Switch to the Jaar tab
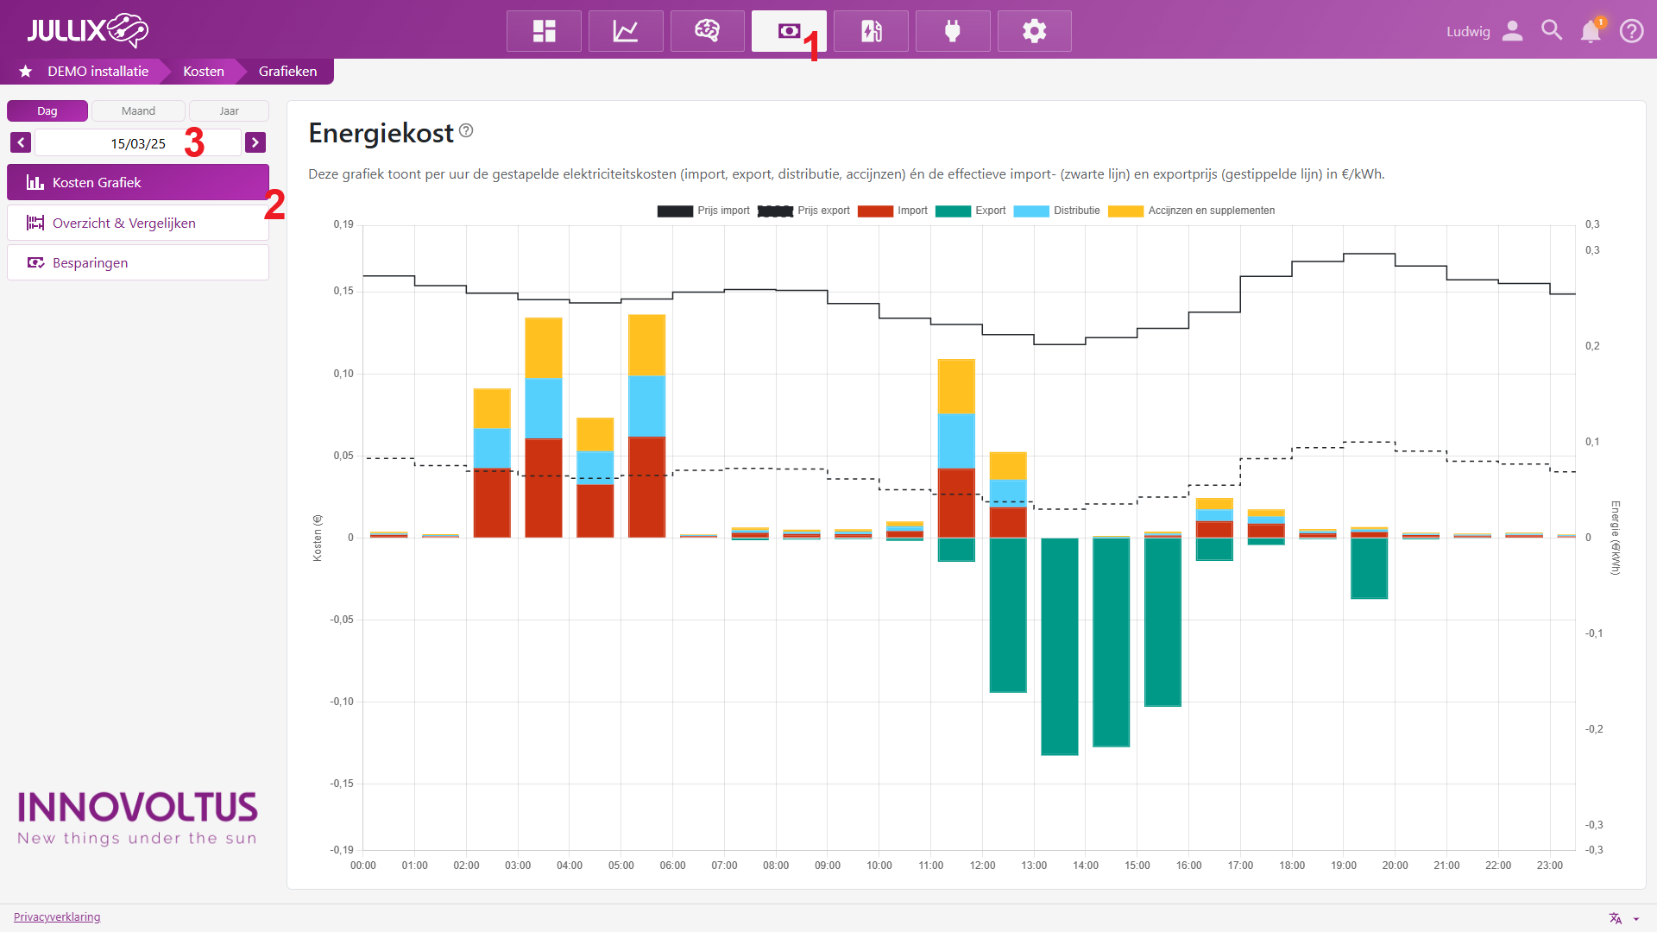 click(229, 110)
